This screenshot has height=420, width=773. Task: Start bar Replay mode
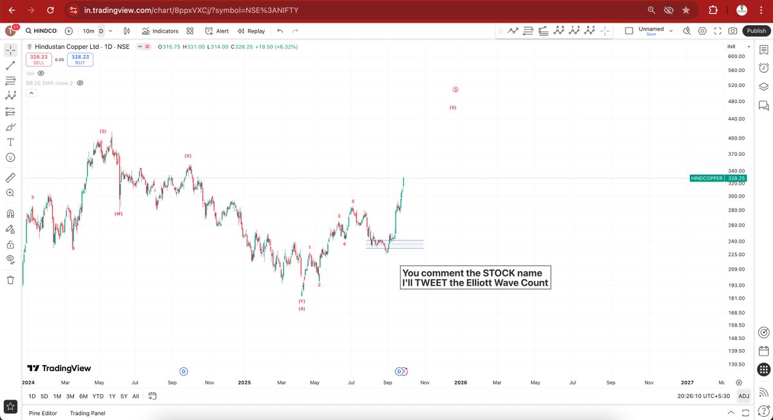pyautogui.click(x=251, y=31)
